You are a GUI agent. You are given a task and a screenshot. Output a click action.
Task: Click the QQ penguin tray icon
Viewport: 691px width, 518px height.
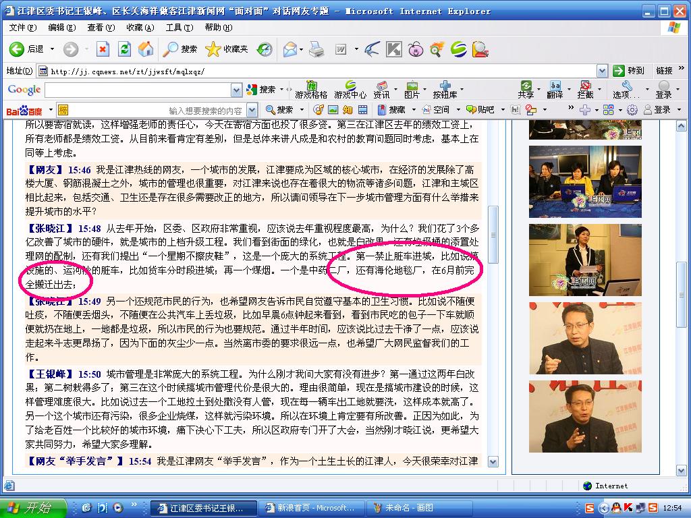pos(615,508)
